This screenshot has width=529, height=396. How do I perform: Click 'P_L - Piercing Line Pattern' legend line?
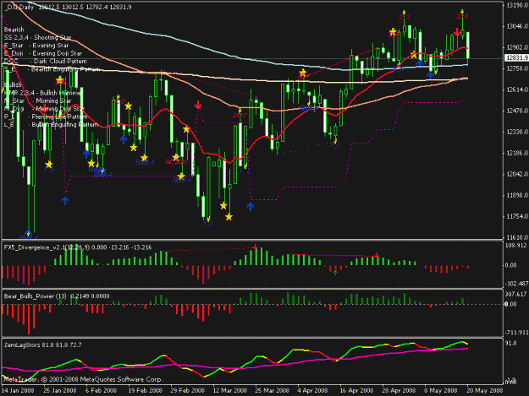click(x=46, y=117)
